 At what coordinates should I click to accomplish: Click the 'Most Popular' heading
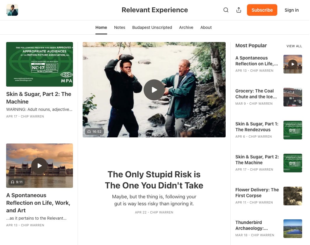tap(251, 45)
